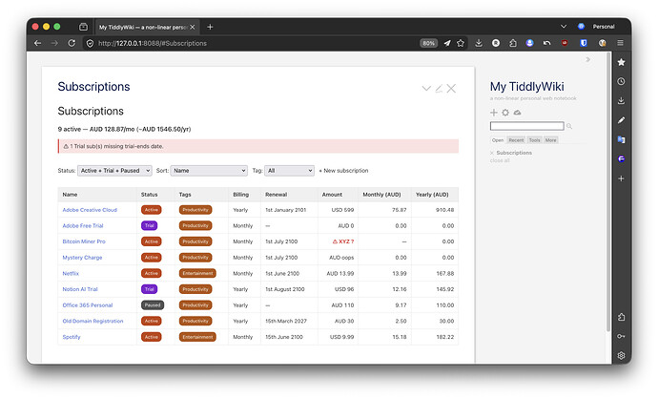This screenshot has height=398, width=658.
Task: Switch to the Open sidebar tab
Action: click(x=498, y=140)
